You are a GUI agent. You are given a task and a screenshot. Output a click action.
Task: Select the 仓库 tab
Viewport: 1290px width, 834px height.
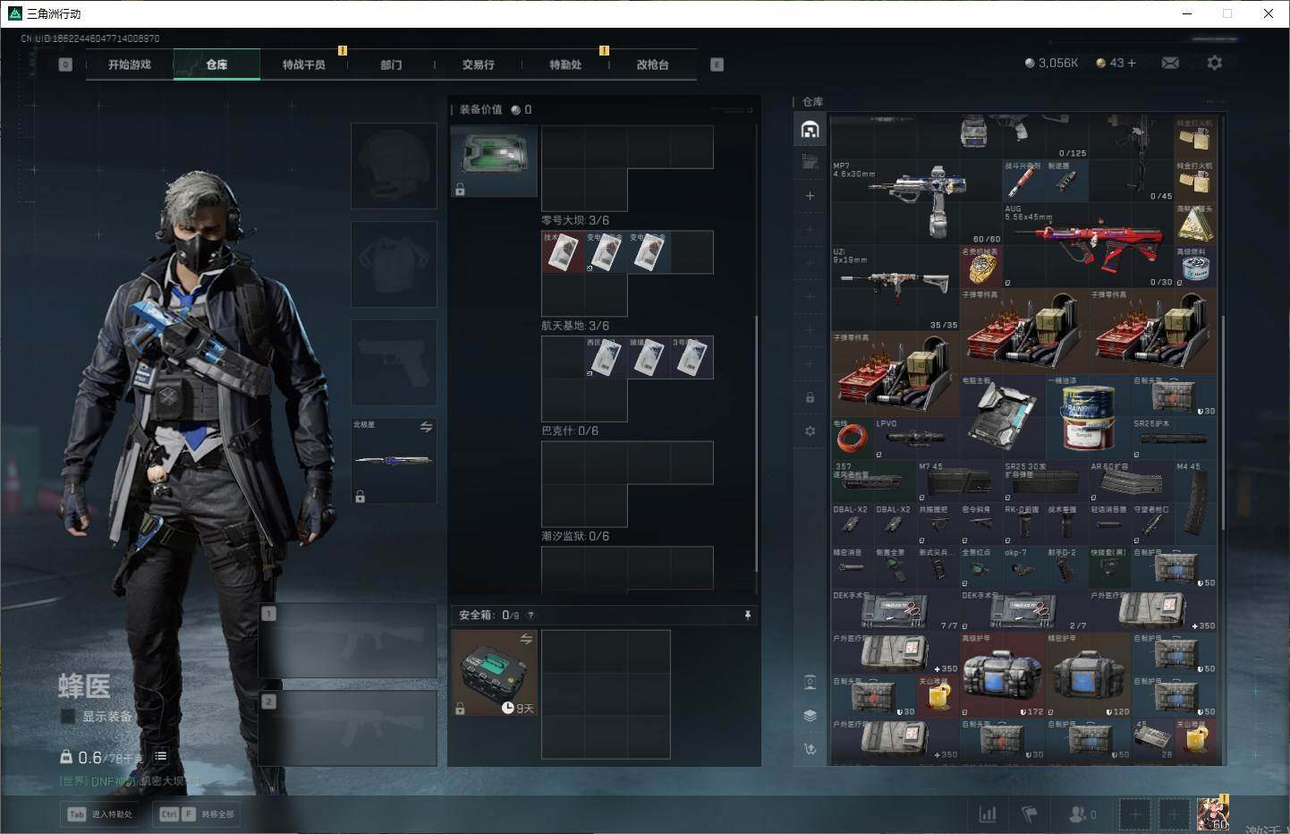pyautogui.click(x=216, y=64)
